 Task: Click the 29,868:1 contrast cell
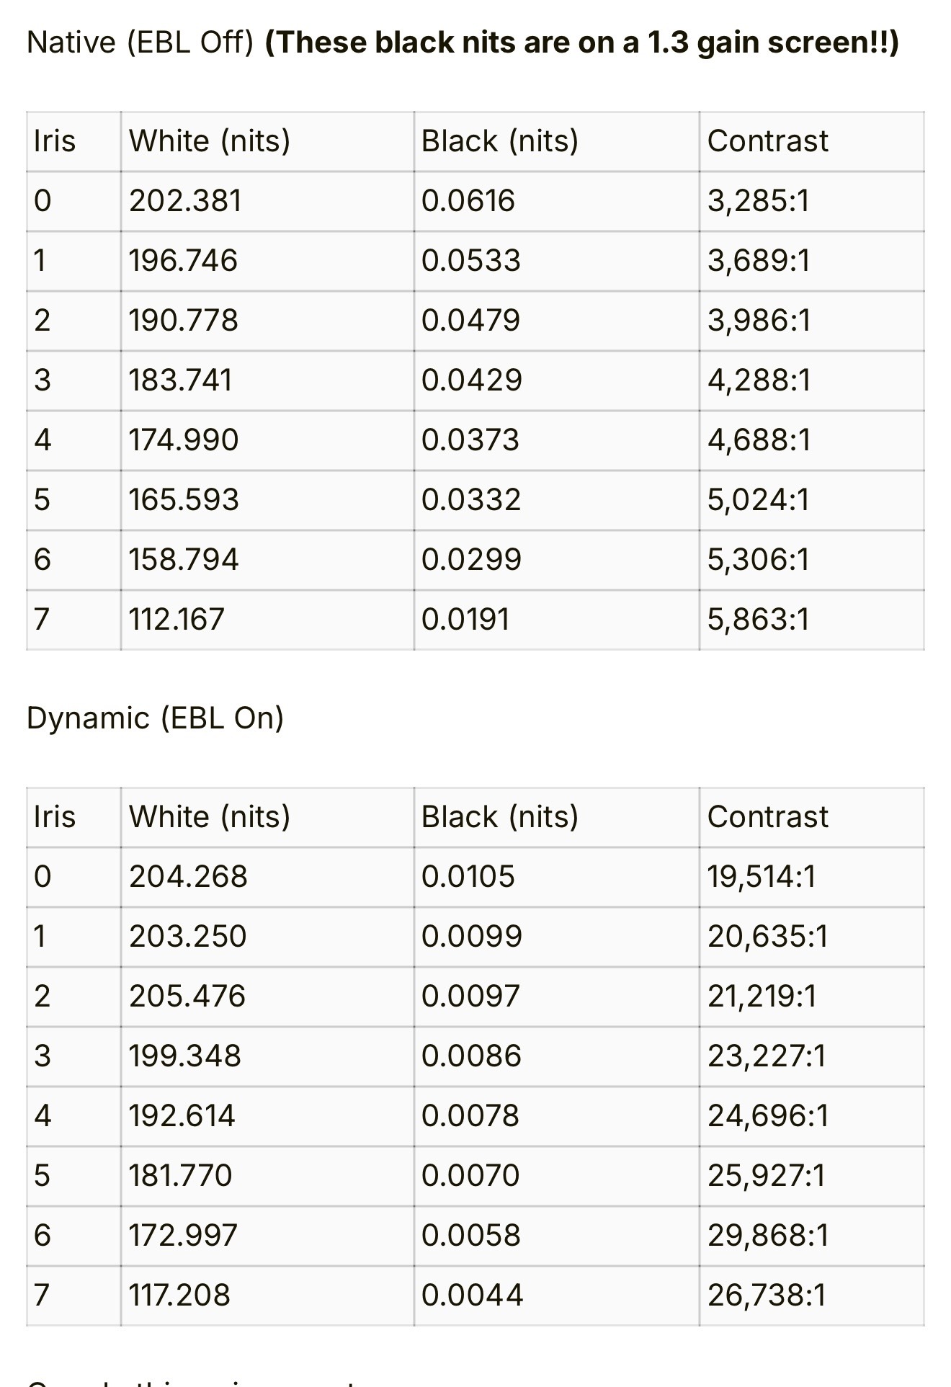pos(768,1236)
